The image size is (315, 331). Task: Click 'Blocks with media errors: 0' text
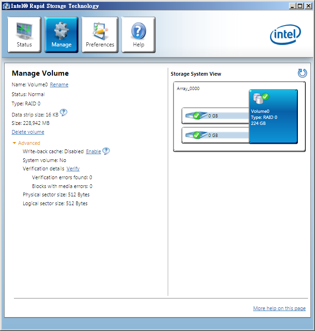[62, 186]
